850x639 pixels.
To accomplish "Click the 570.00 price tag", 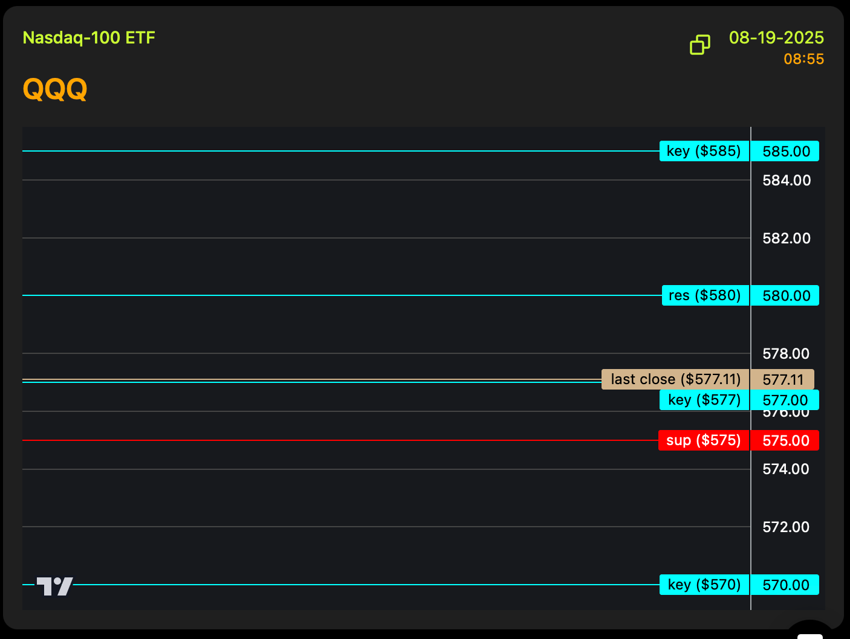I will [x=785, y=585].
